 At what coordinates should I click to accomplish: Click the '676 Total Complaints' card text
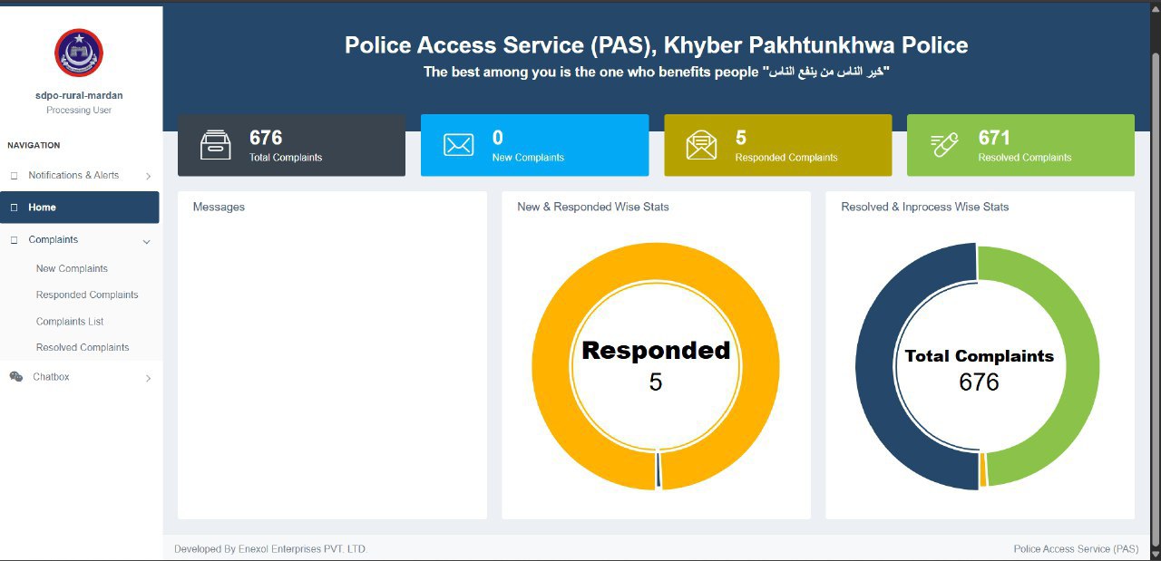point(286,145)
